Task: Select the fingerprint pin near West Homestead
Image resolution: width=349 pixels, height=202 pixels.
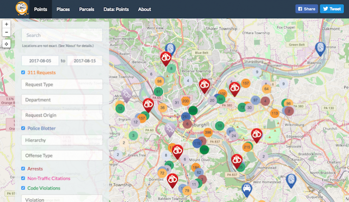Action: tap(291, 181)
